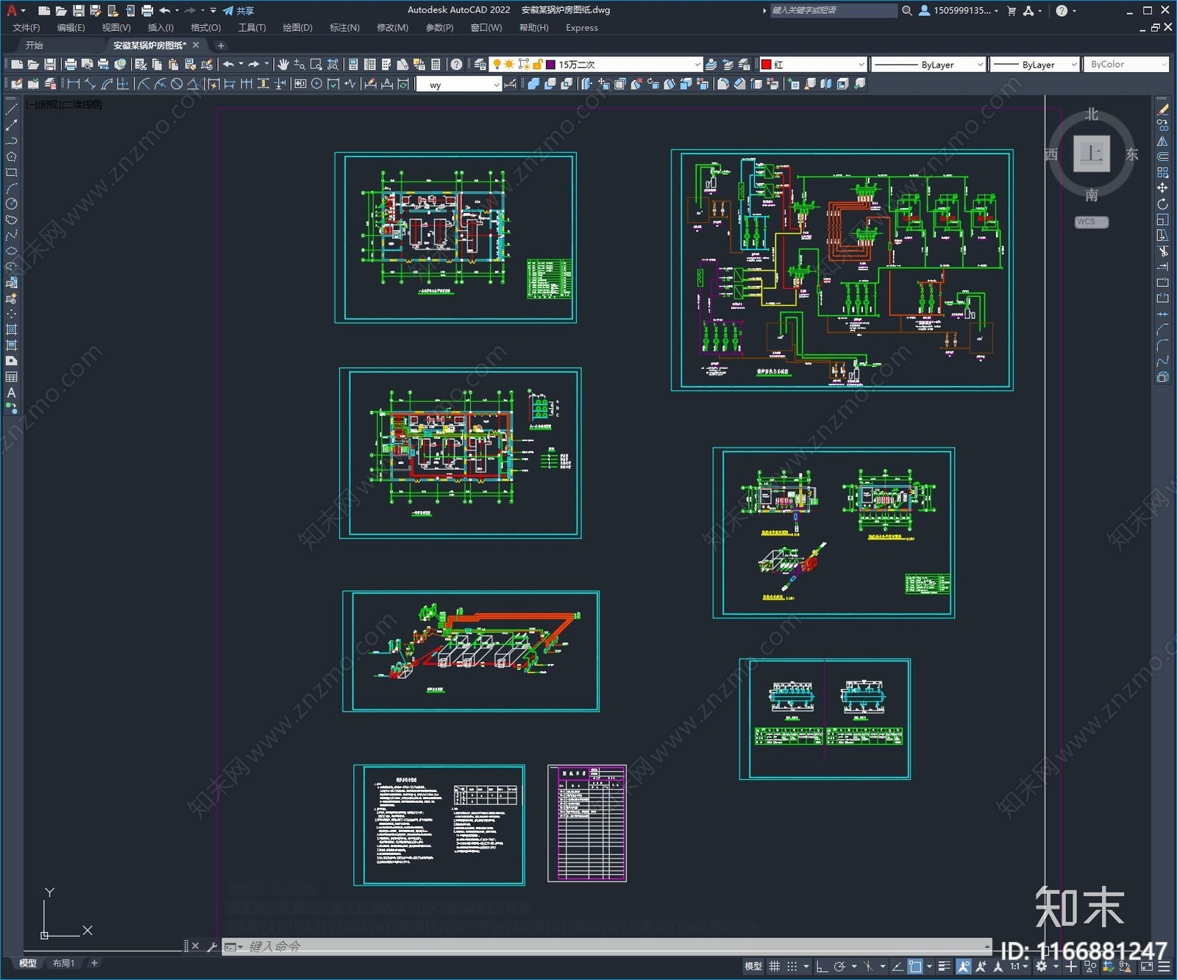Toggle ortho mode in status bar
The image size is (1177, 980).
[822, 966]
